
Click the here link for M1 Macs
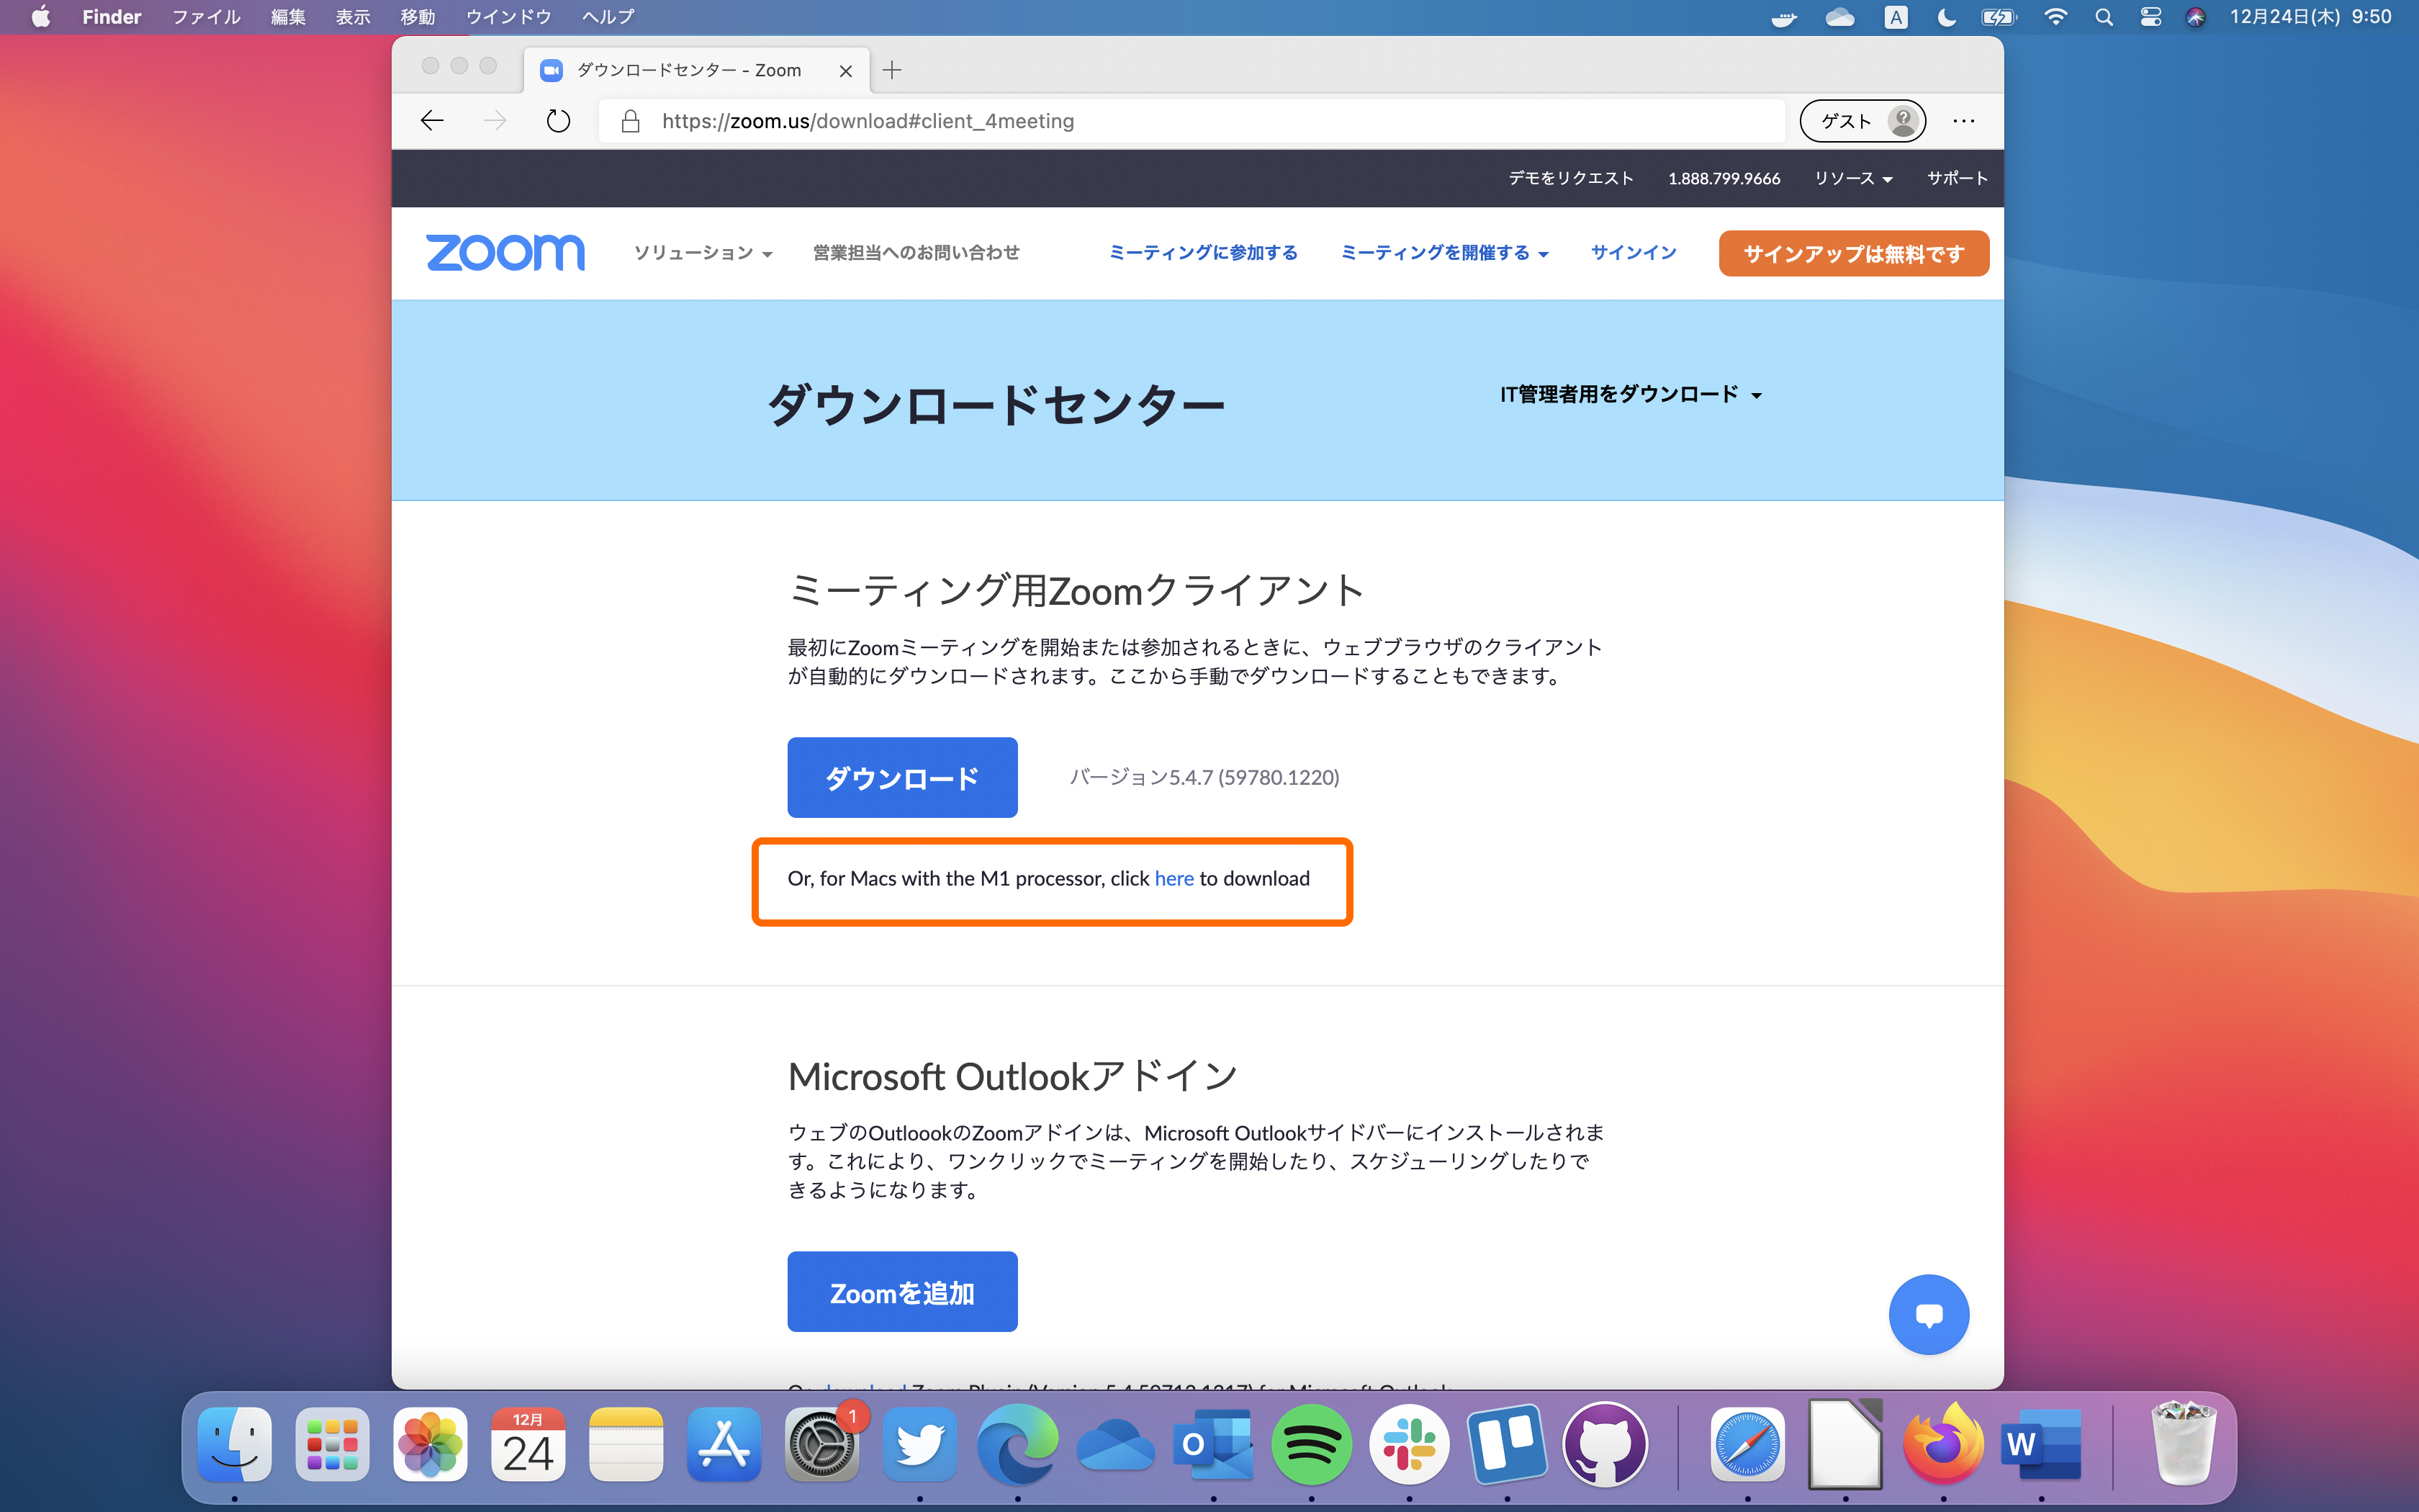tap(1174, 878)
